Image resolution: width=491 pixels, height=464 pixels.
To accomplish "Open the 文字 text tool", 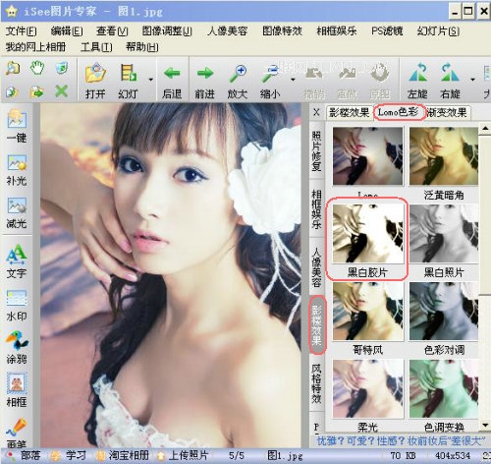I will (x=17, y=261).
